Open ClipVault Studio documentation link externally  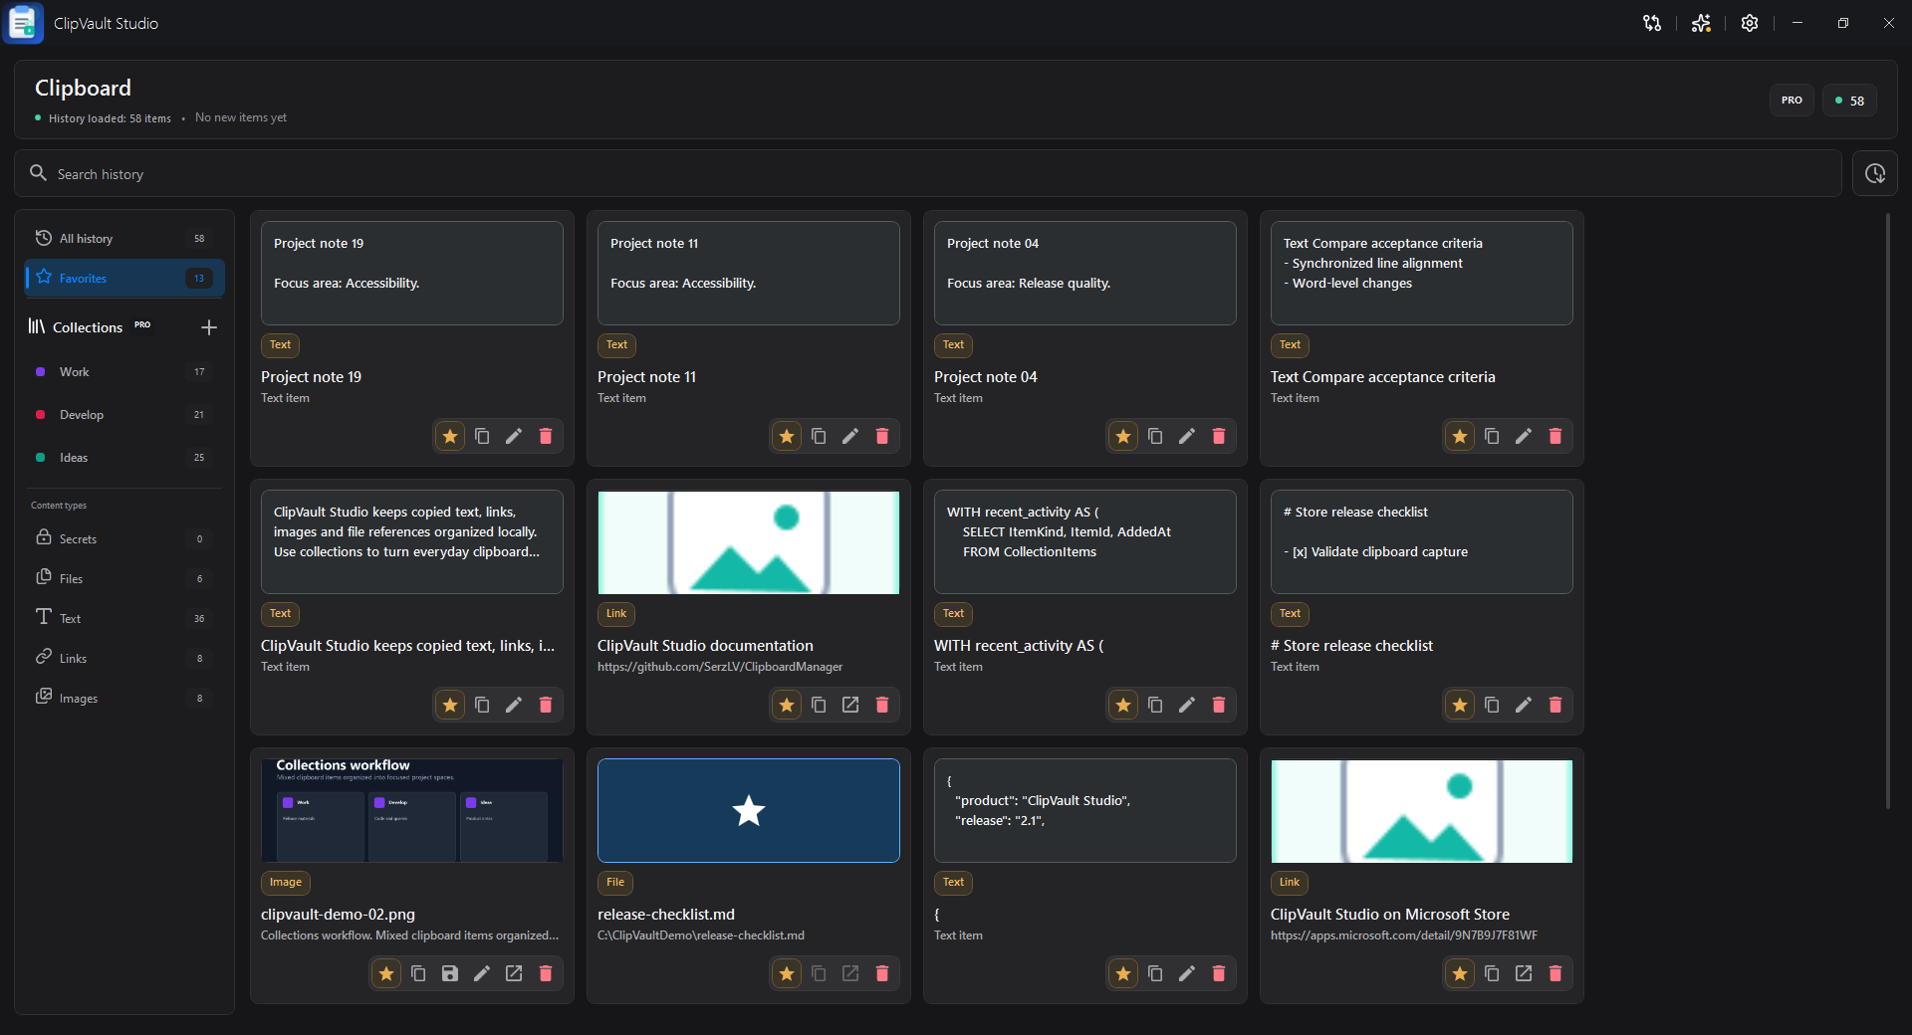pos(850,705)
